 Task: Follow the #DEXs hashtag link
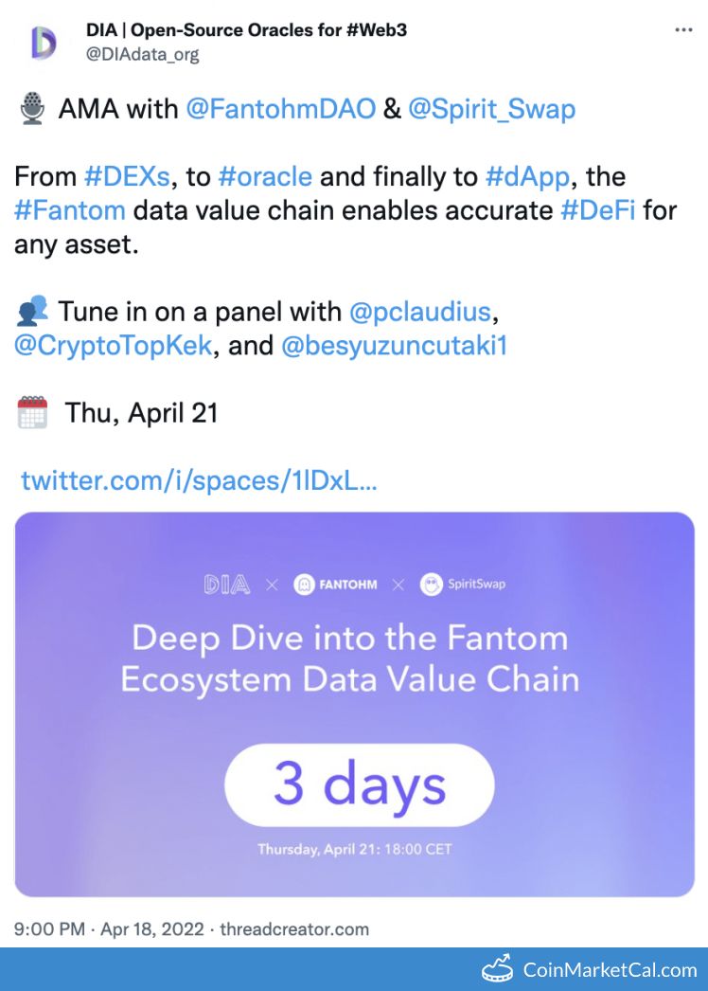coord(127,176)
